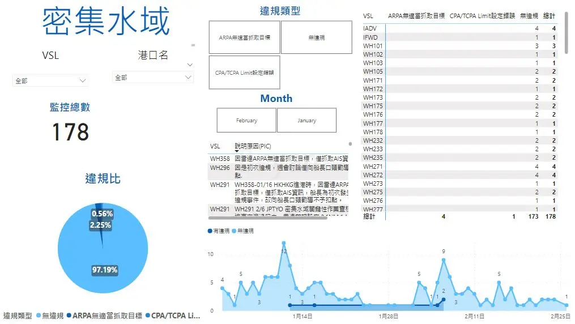Click 有違規 legend marker above line chart
The height and width of the screenshot is (324, 575).
point(210,231)
